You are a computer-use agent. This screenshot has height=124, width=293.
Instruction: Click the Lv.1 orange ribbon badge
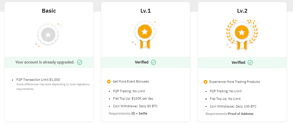pyautogui.click(x=145, y=33)
